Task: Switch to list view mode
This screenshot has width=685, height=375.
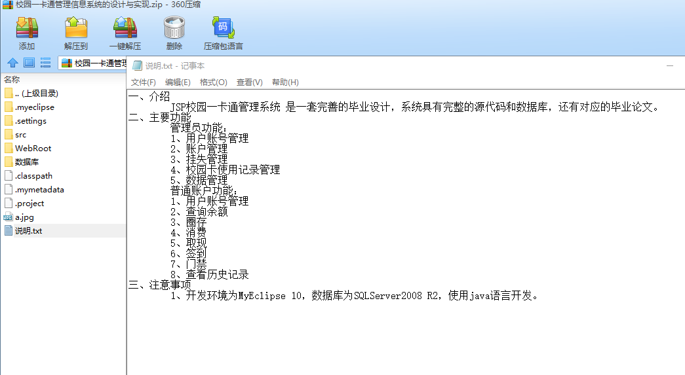Action: 45,63
